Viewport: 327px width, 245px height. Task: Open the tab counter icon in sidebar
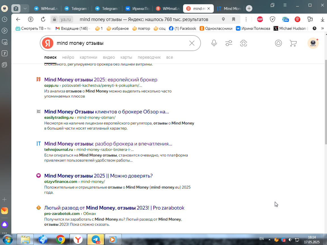pyautogui.click(x=5, y=53)
